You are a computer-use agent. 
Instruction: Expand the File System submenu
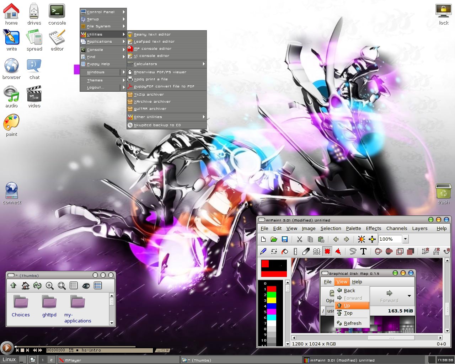pos(103,26)
